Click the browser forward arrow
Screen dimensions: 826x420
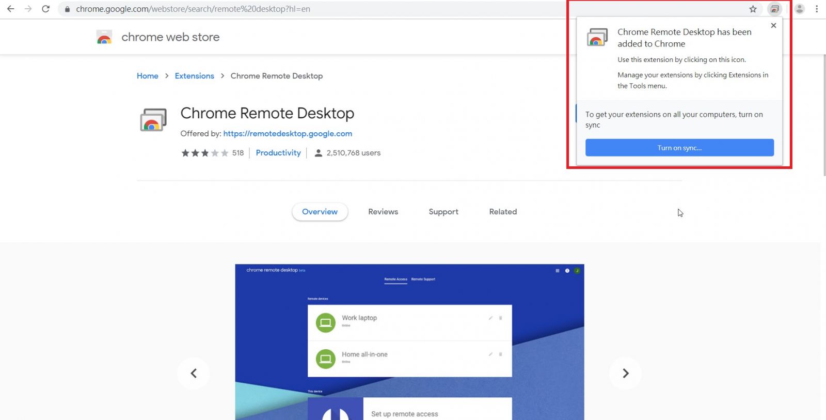coord(28,9)
